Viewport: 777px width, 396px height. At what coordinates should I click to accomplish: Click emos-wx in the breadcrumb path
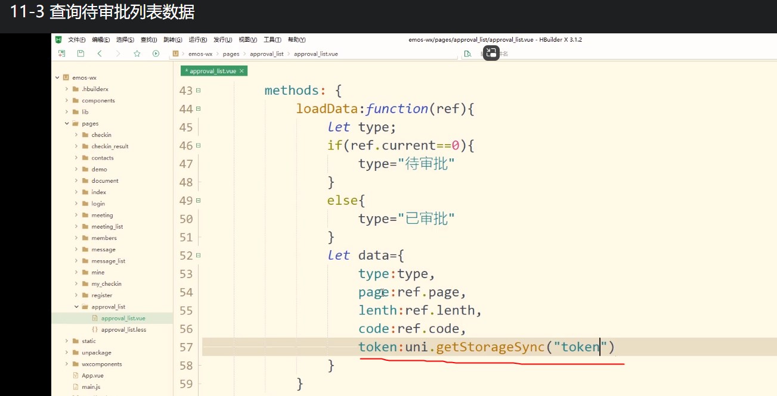pos(201,54)
